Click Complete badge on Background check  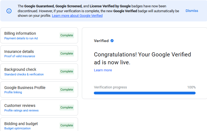(x=67, y=72)
